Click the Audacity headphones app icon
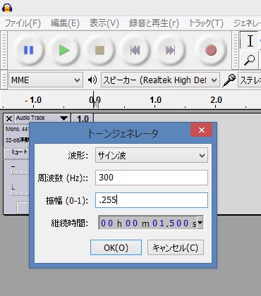The height and width of the screenshot is (296, 261). coord(7,8)
